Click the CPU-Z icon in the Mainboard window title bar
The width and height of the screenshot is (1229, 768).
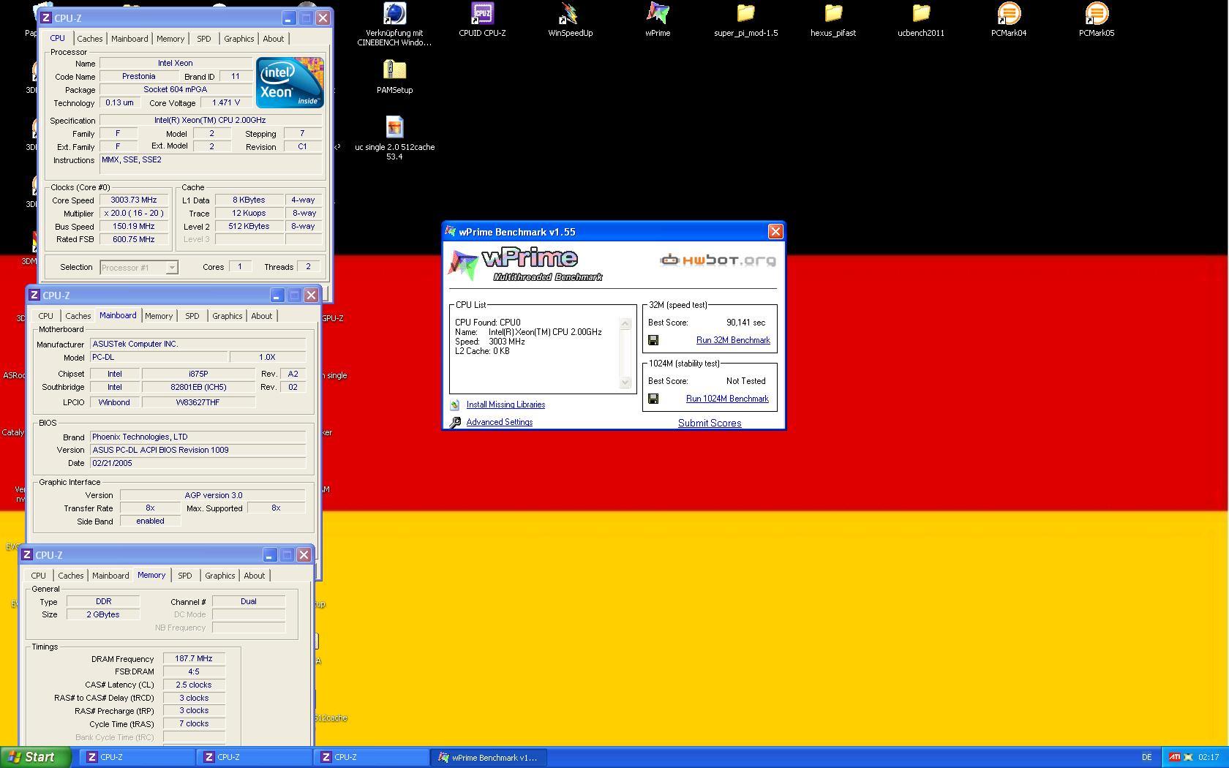pos(34,295)
